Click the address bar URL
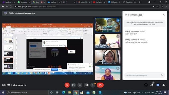 click(x=37, y=6)
